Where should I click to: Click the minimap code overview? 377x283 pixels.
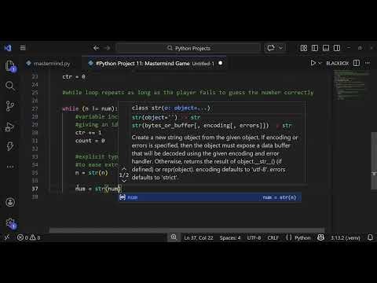(351, 85)
